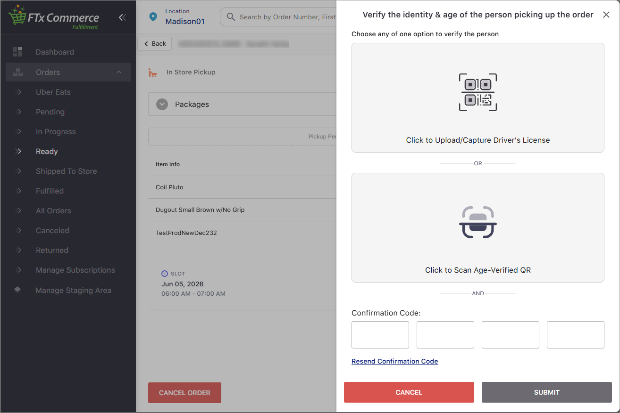Click the second confirmation code box
This screenshot has height=413, width=620.
coord(445,335)
